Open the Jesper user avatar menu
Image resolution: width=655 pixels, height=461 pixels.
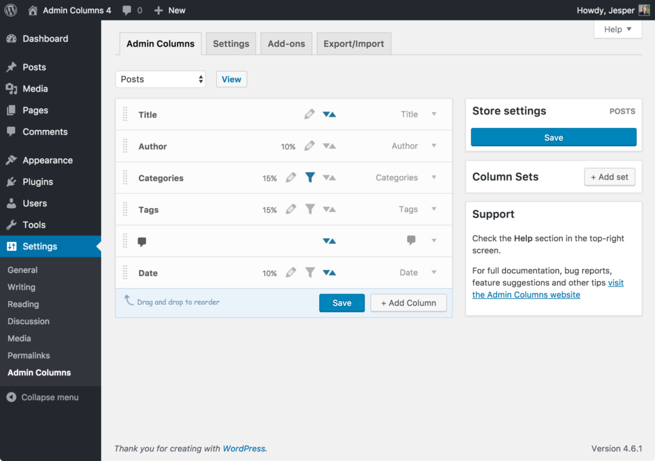point(644,10)
